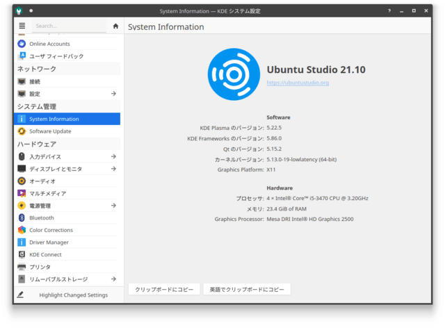Screen dimensions: 445x330
Task: Open the Driver Manager icon
Action: point(22,242)
